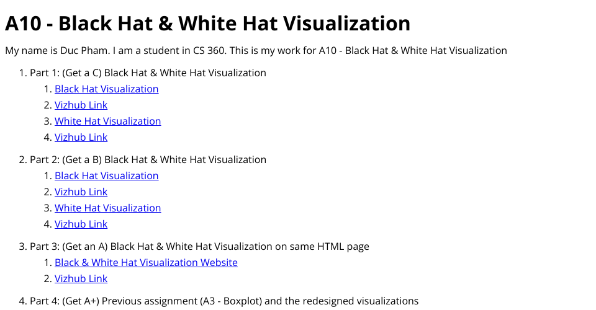Open the second Vizhub Link under Part 1
596x310 pixels.
[81, 137]
